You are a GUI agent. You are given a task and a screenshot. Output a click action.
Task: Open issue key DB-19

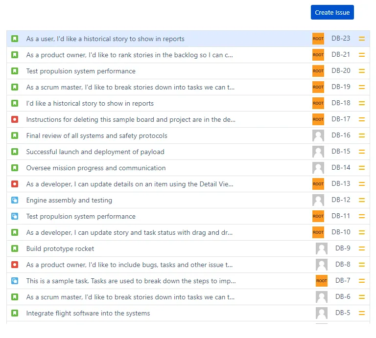tap(341, 87)
